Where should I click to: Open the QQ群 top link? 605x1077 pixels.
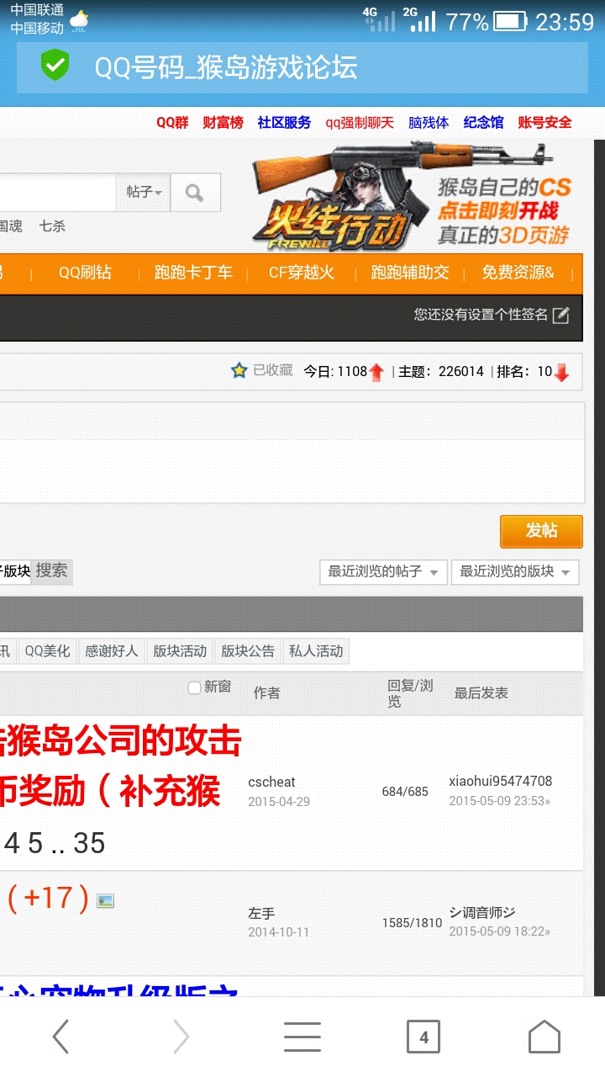172,123
